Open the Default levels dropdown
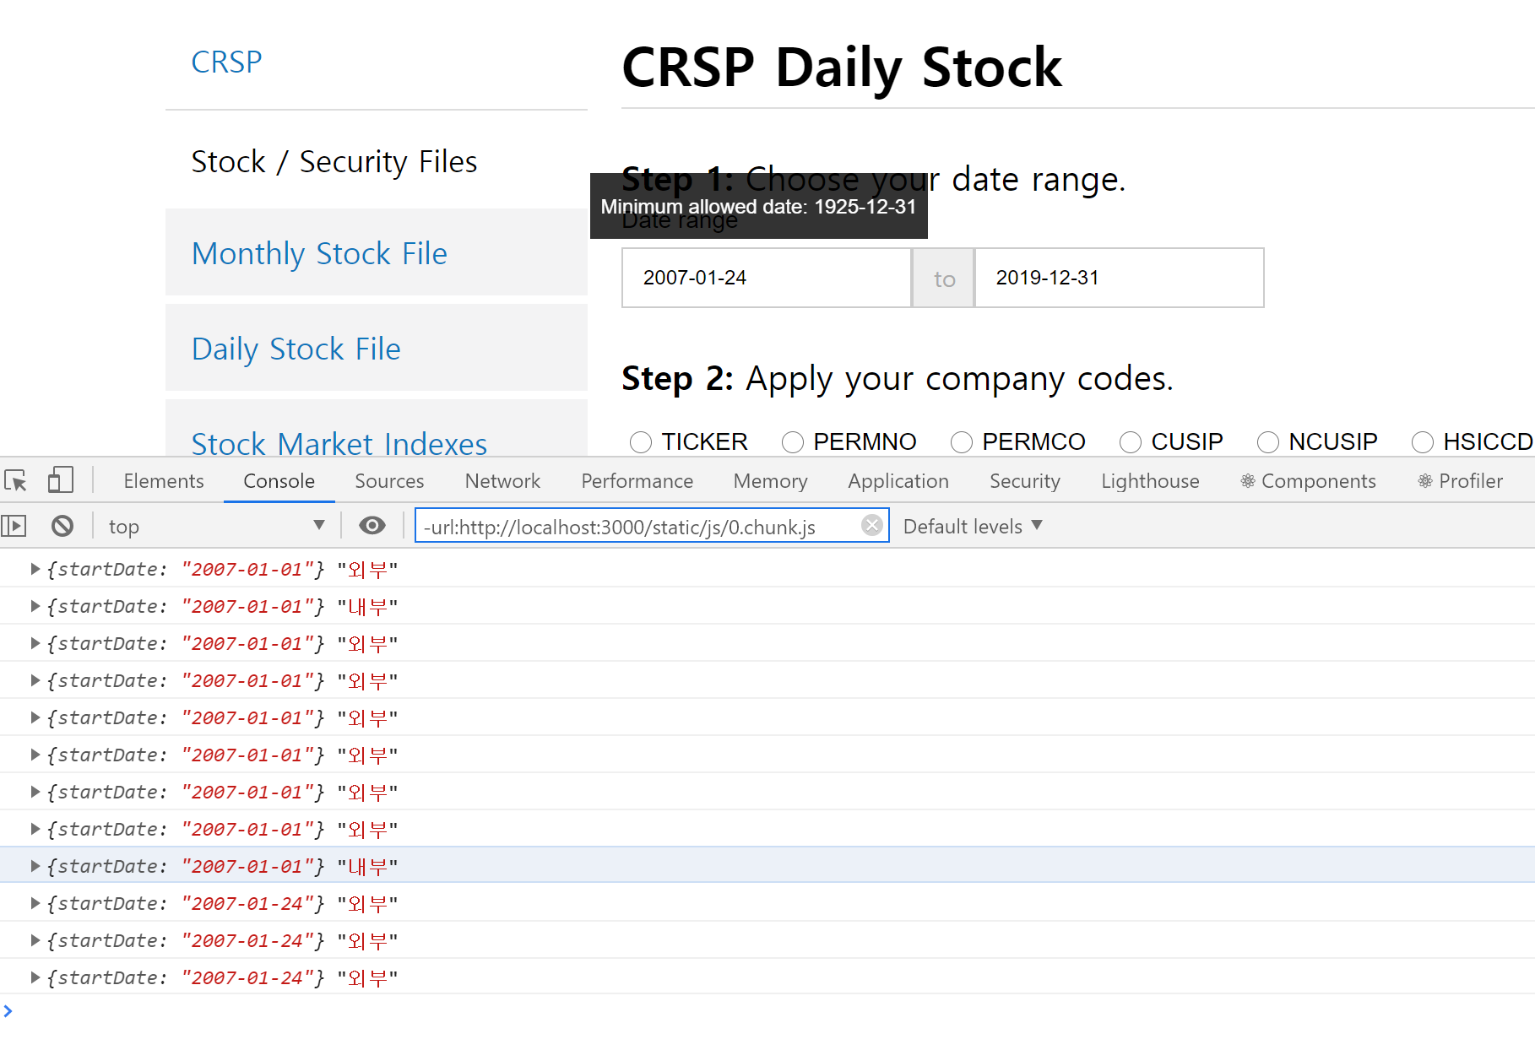Viewport: 1535px width, 1050px height. click(973, 527)
